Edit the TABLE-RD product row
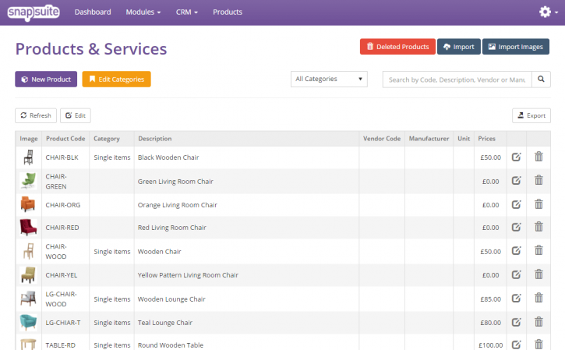This screenshot has height=350, width=565. click(517, 345)
